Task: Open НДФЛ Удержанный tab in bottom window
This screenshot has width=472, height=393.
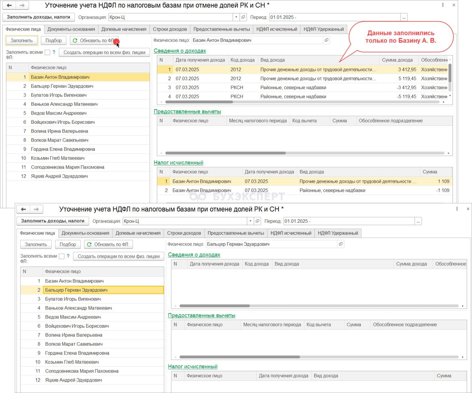Action: pyautogui.click(x=338, y=233)
